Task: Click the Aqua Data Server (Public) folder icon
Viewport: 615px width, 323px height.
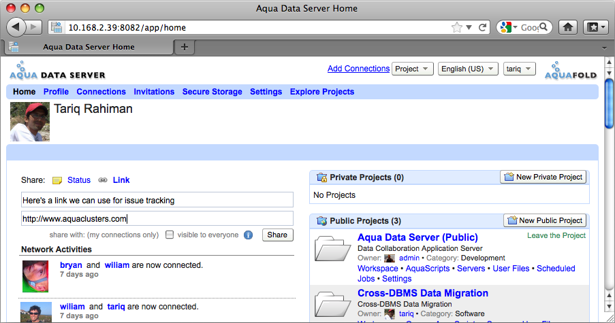Action: click(332, 248)
